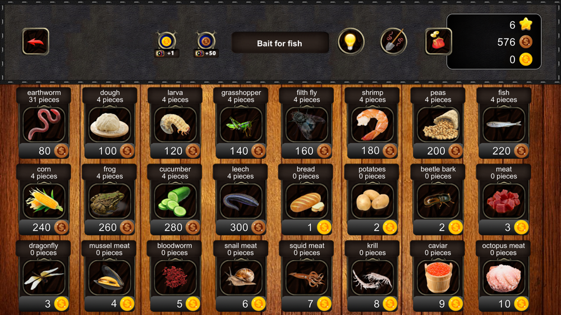
Task: Open the red coin purse shop
Action: click(438, 42)
